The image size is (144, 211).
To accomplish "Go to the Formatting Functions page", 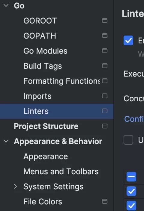I will pyautogui.click(x=61, y=81).
